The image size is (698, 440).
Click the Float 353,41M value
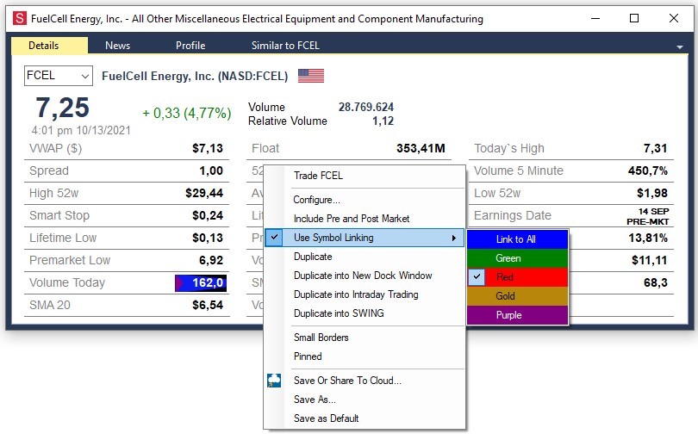click(421, 148)
